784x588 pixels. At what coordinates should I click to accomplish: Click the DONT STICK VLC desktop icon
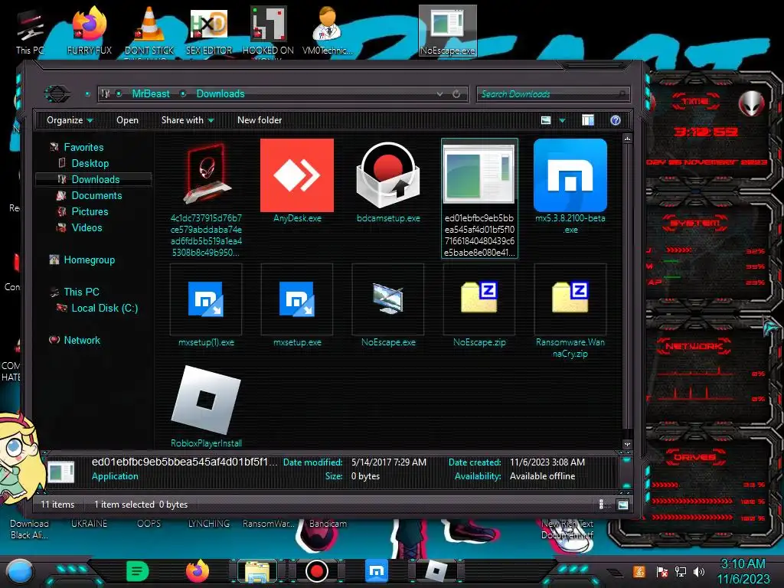[149, 30]
